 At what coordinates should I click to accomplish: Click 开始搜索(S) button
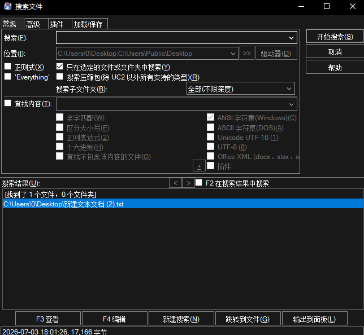pos(335,37)
